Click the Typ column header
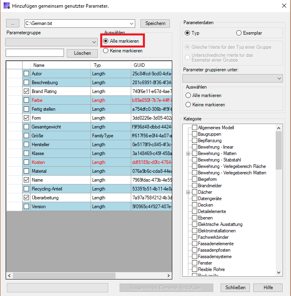 click(111, 65)
